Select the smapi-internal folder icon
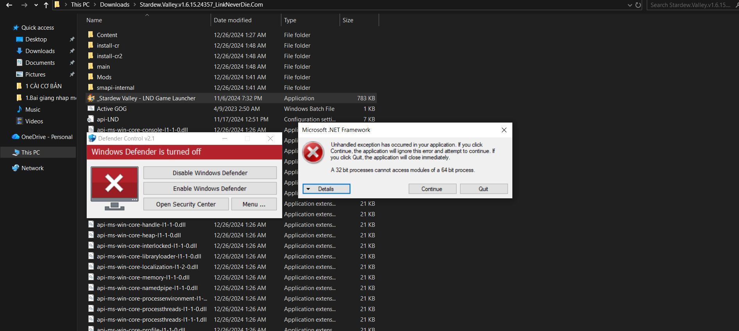This screenshot has width=739, height=331. [x=91, y=87]
